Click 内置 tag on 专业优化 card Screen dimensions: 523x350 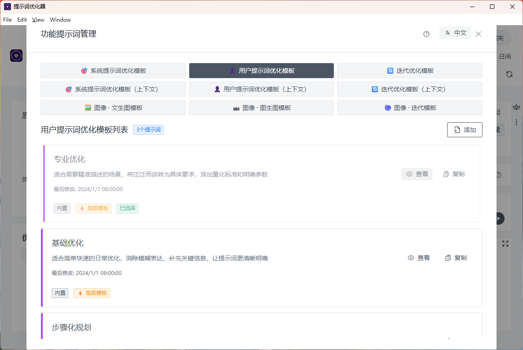[62, 208]
